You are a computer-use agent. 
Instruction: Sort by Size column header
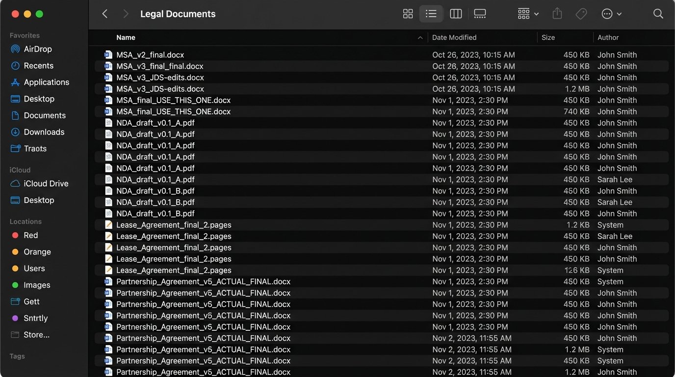tap(548, 37)
